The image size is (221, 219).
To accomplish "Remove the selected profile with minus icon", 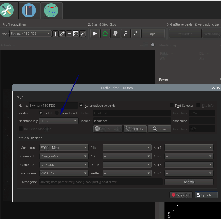I will [69, 34].
